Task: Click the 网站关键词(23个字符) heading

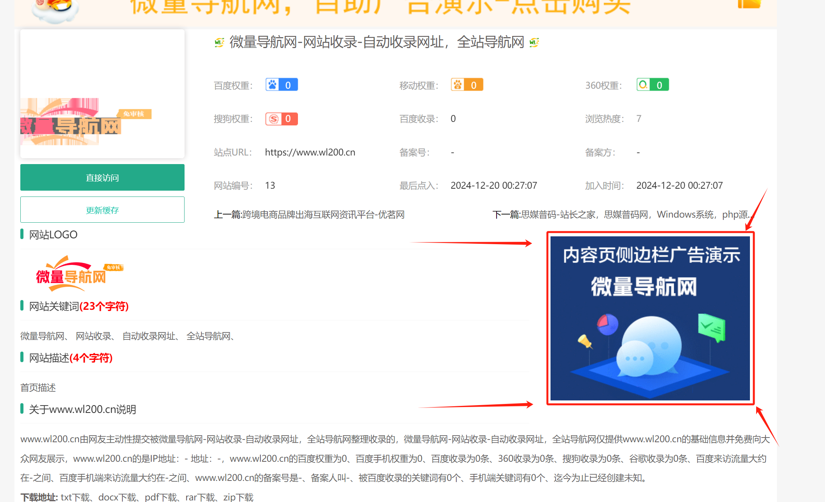Action: coord(79,306)
